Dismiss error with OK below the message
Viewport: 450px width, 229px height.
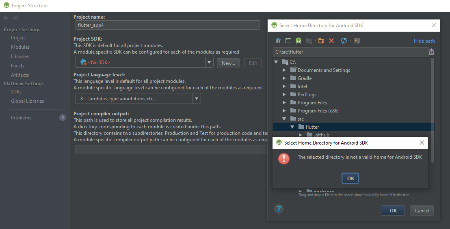coord(350,178)
